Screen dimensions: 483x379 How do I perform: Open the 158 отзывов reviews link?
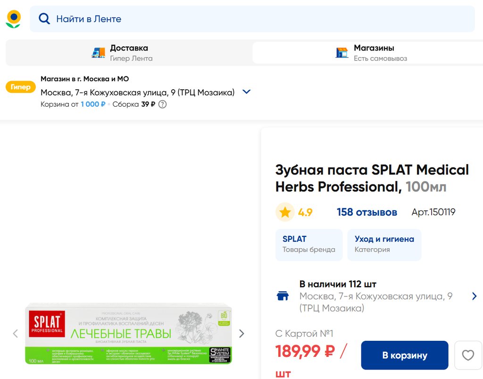(367, 212)
